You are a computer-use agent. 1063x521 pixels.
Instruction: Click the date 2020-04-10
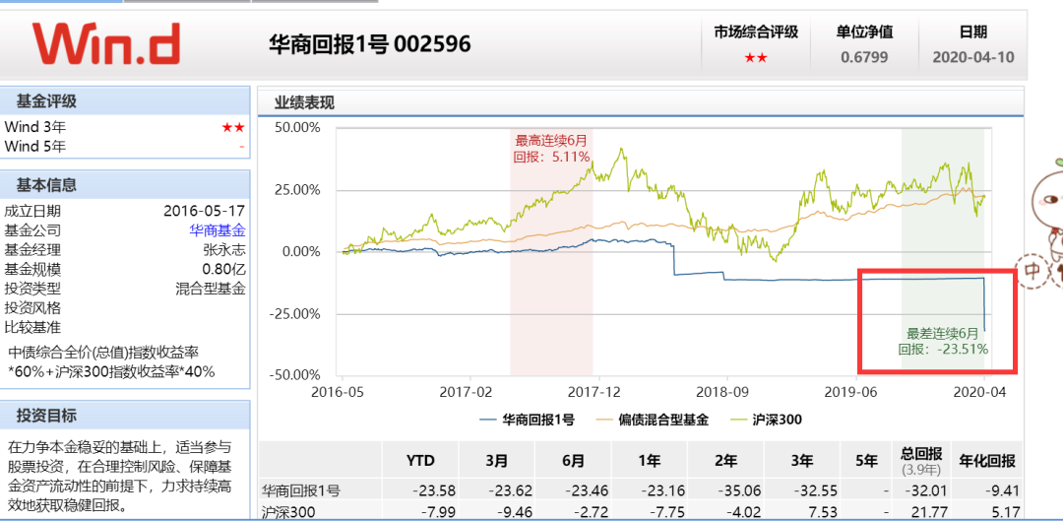[973, 58]
